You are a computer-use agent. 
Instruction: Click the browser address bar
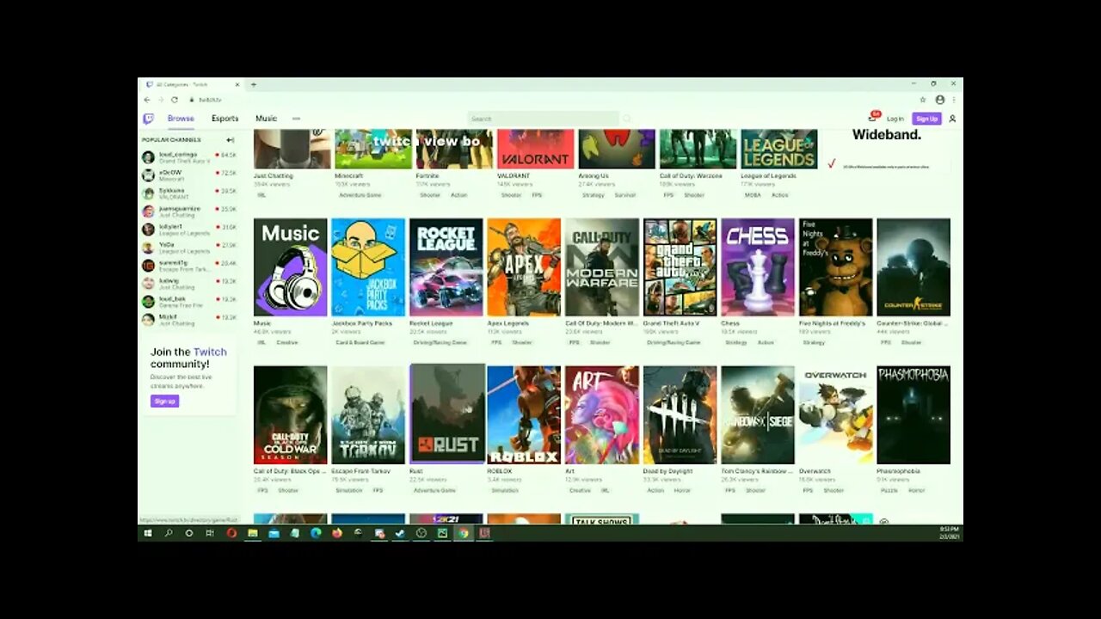(550, 100)
